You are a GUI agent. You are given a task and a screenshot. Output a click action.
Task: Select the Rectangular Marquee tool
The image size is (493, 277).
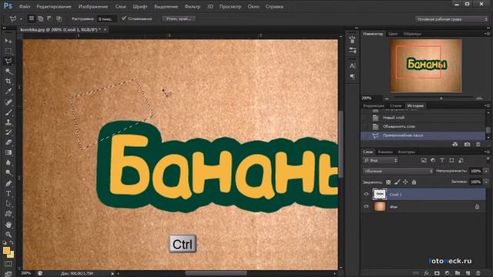point(8,52)
